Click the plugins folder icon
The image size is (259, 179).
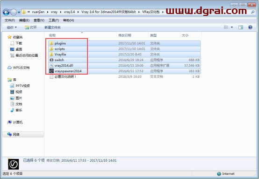click(x=51, y=43)
